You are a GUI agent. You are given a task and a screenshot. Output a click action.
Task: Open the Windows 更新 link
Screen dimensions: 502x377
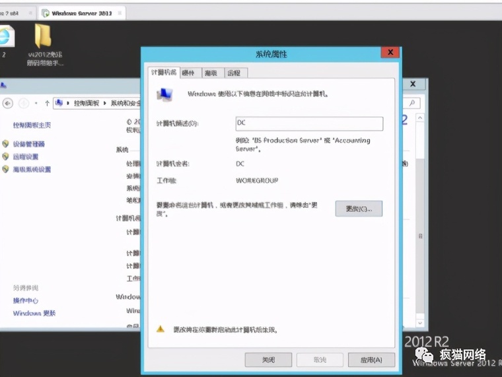(x=34, y=313)
